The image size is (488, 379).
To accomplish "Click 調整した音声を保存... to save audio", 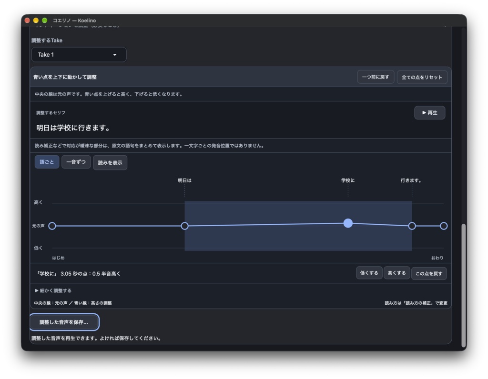I will (x=64, y=322).
